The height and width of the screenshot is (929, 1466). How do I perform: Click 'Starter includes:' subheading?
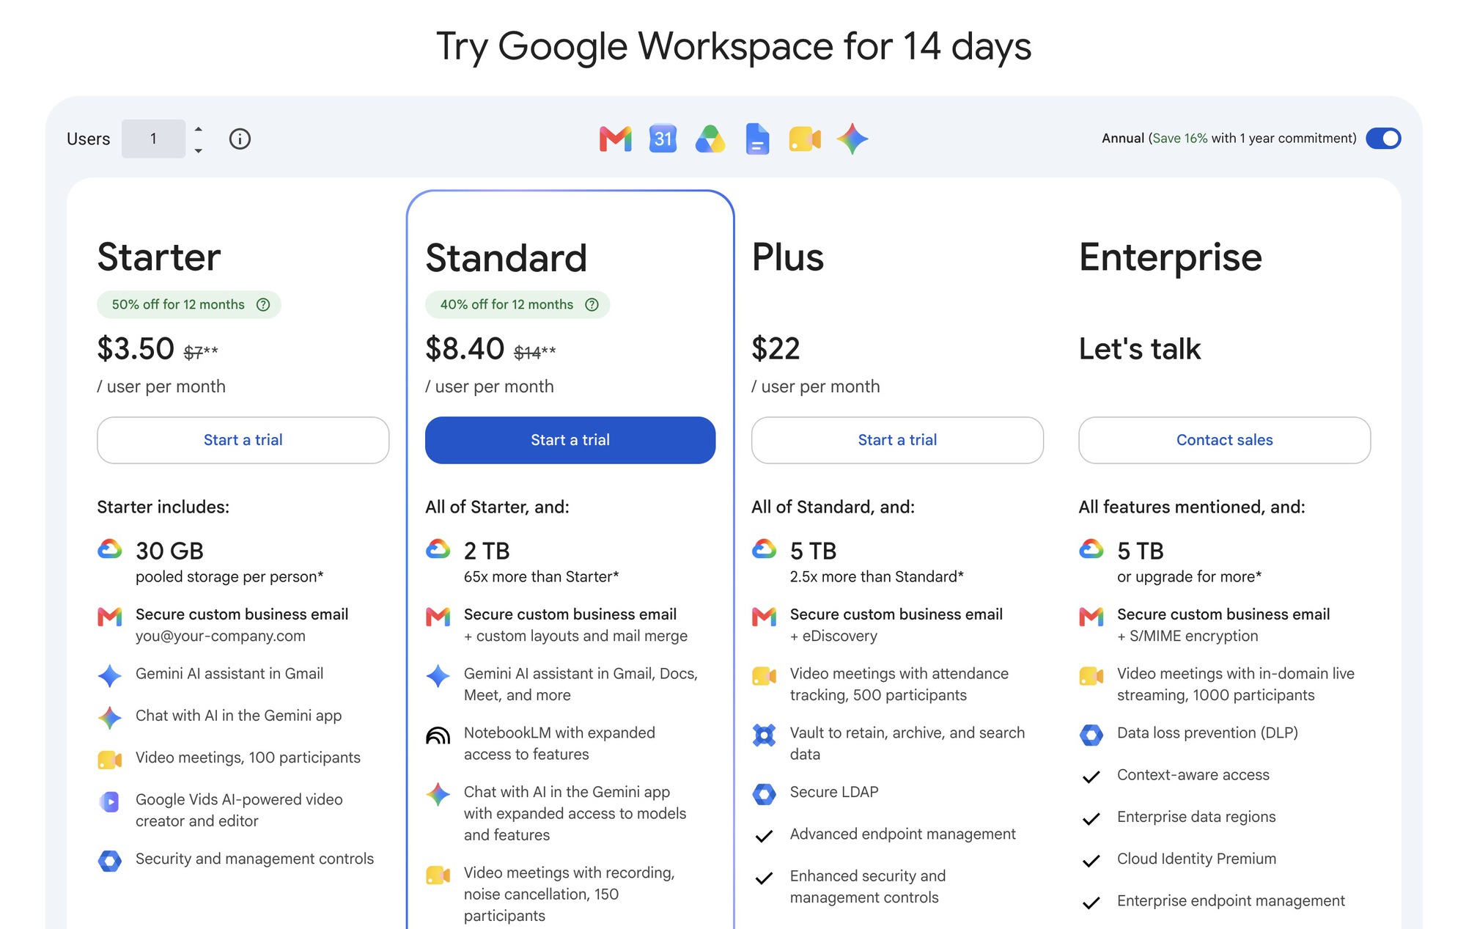point(163,507)
